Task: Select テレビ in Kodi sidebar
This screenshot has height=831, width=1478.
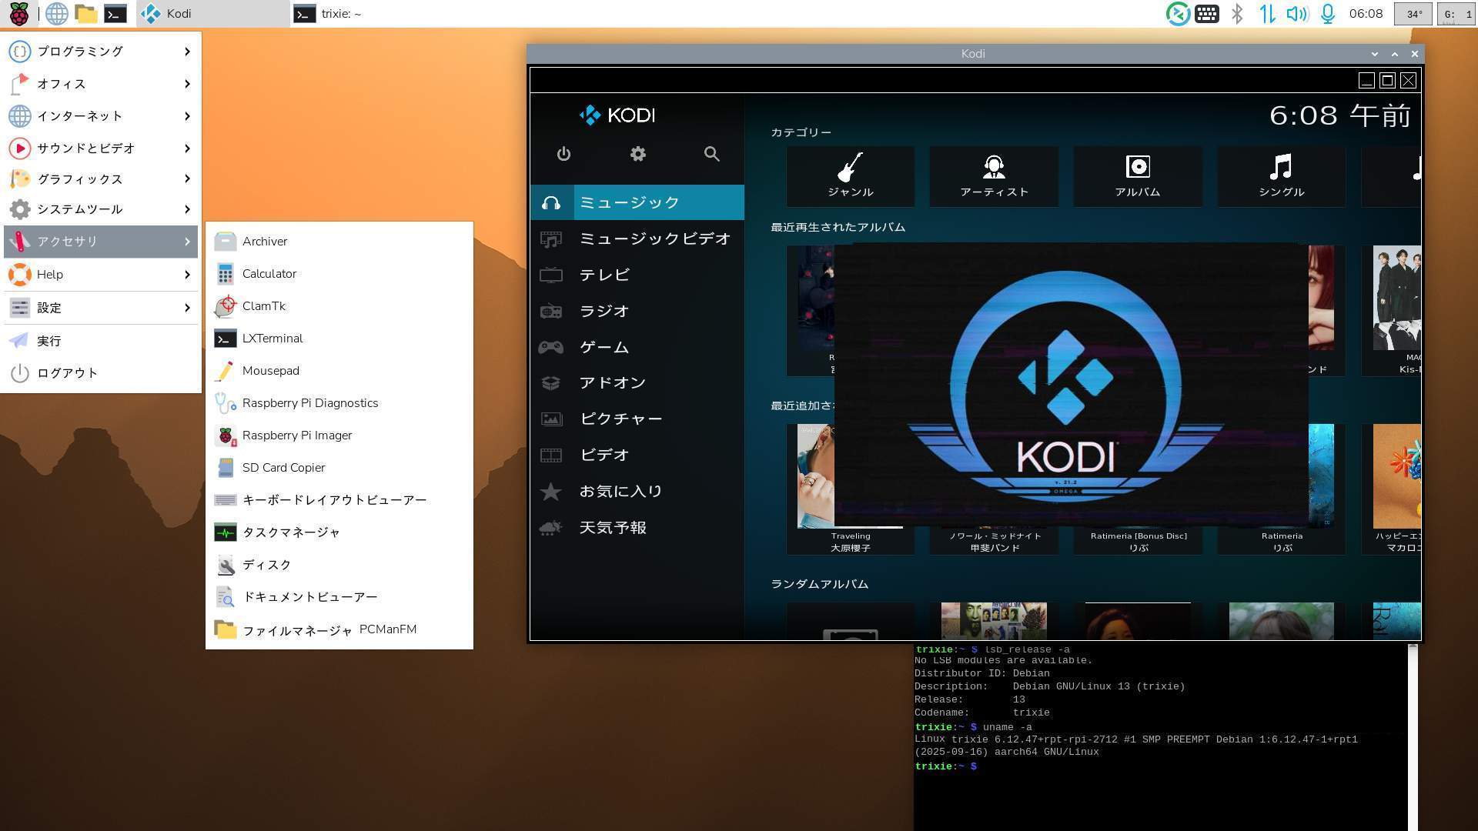Action: click(x=604, y=275)
